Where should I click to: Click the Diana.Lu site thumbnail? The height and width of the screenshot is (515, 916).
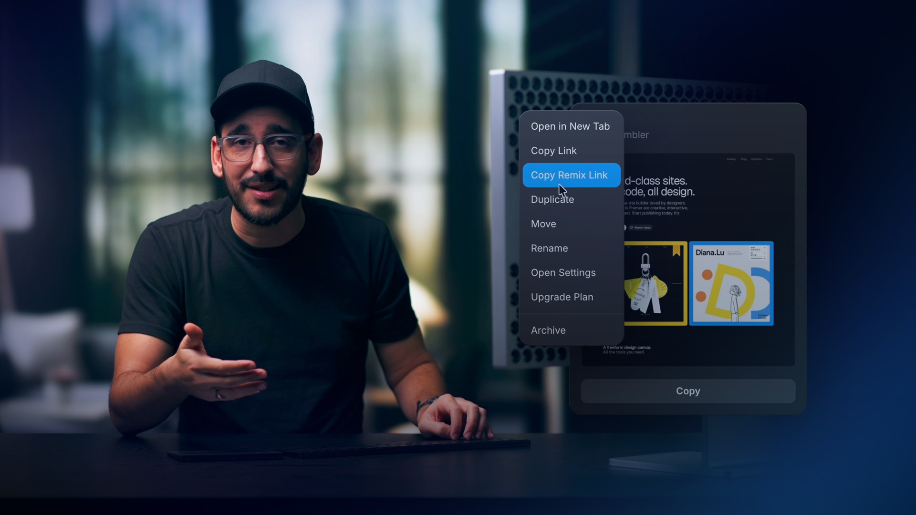coord(731,283)
